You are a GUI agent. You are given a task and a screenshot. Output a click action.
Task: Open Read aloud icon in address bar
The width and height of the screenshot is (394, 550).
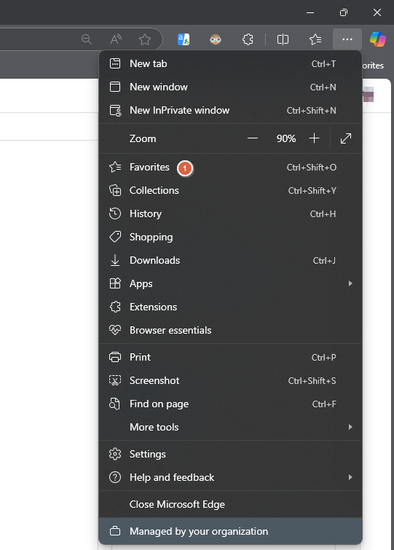116,39
